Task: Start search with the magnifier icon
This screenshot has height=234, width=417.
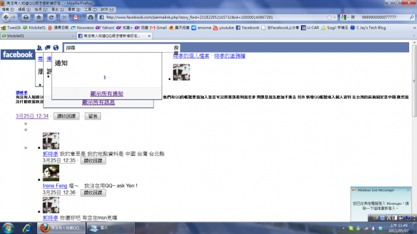Action: pos(412,18)
